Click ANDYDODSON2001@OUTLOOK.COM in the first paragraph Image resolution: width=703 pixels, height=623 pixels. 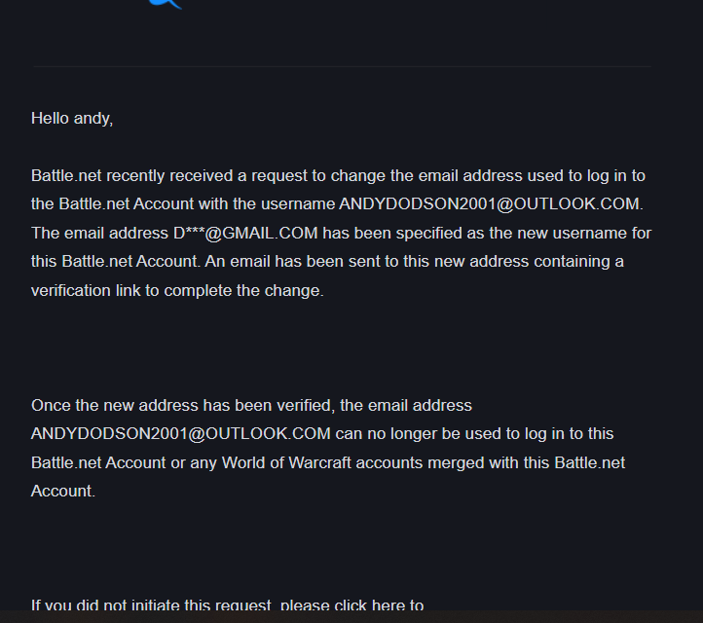(491, 204)
